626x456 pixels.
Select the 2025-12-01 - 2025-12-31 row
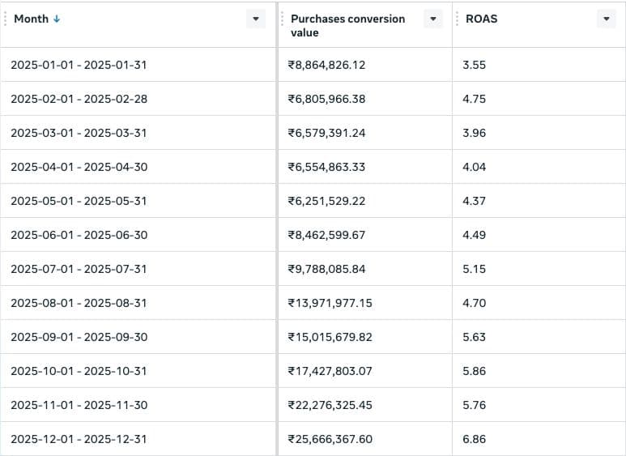point(79,439)
